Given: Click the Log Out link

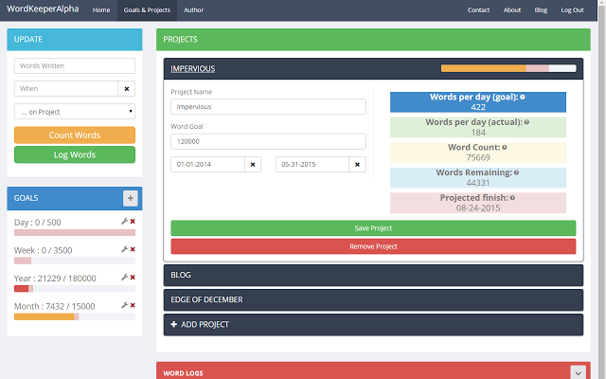Looking at the screenshot, I should 572,9.
